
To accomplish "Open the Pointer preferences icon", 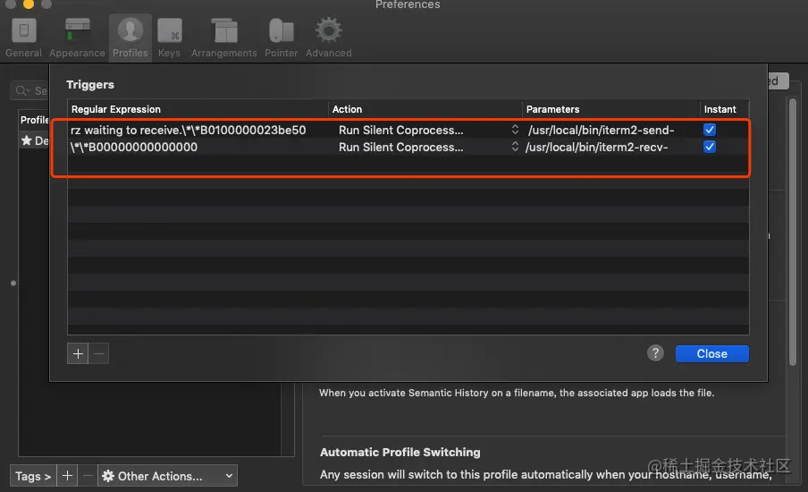I will point(281,37).
